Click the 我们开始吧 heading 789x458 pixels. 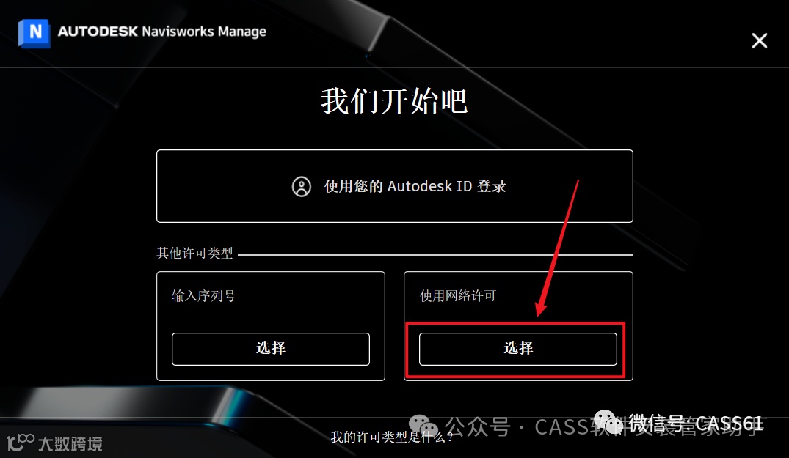(395, 101)
